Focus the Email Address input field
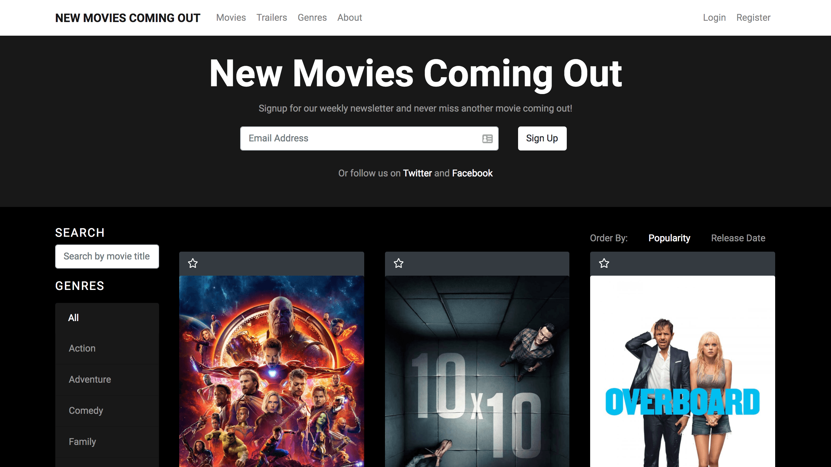 pos(369,138)
